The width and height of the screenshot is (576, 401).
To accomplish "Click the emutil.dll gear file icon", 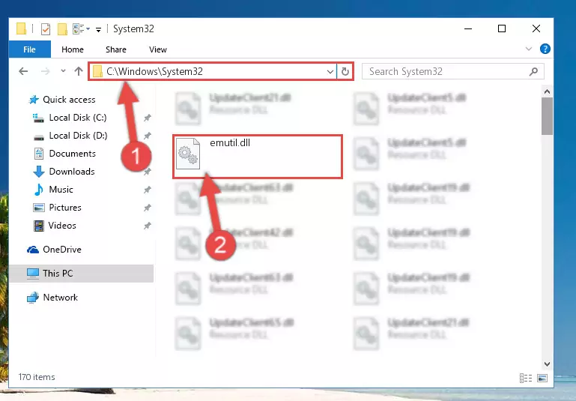I will (188, 154).
